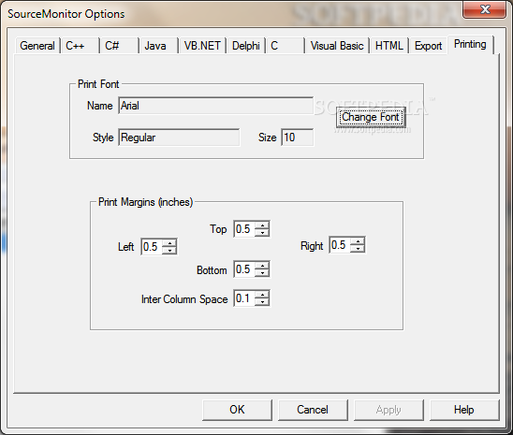513x435 pixels.
Task: Open the C++ options tab
Action: click(80, 46)
